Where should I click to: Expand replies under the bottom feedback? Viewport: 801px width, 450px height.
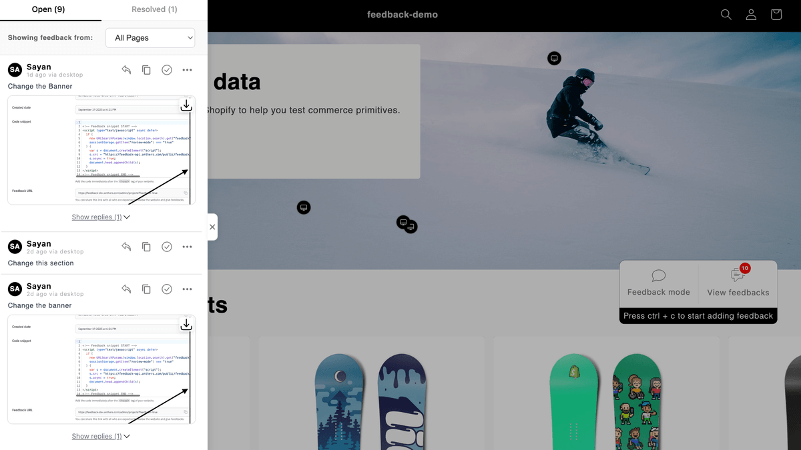101,436
